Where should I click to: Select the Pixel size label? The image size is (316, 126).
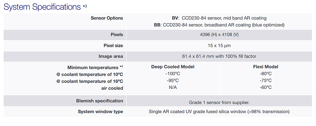point(113,46)
